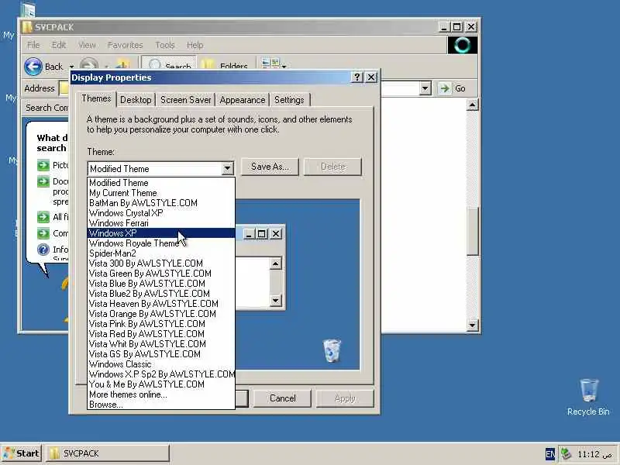Select My Current Theme option
Screen dimensions: 620x465
[x=161, y=193]
